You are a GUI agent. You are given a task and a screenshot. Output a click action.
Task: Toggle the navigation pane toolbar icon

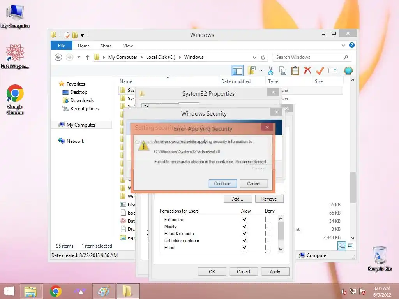(237, 70)
